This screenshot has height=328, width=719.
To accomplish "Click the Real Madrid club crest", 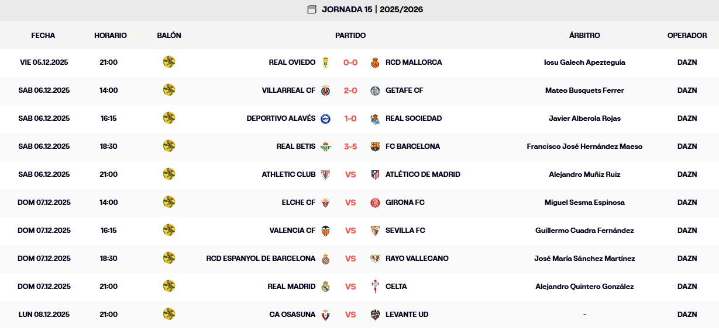I will tap(326, 287).
